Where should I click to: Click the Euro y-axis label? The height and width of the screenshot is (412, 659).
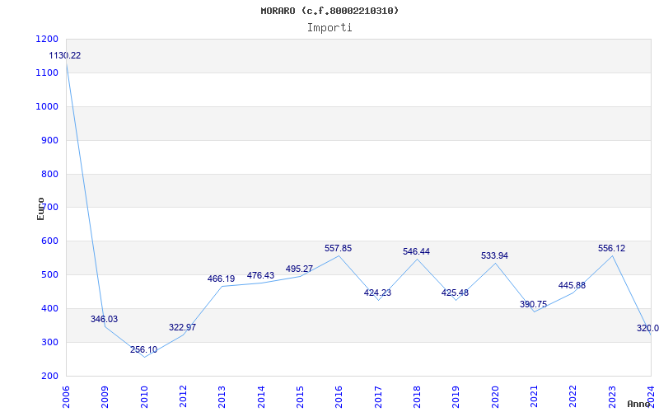pyautogui.click(x=40, y=208)
